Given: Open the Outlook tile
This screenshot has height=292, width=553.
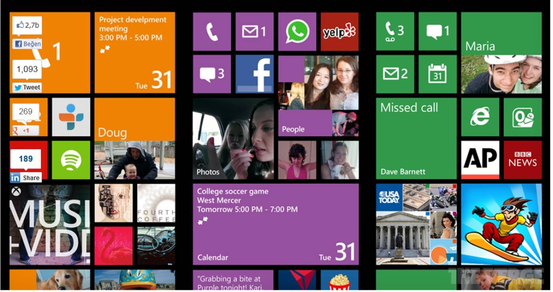Looking at the screenshot, I should click(x=523, y=117).
